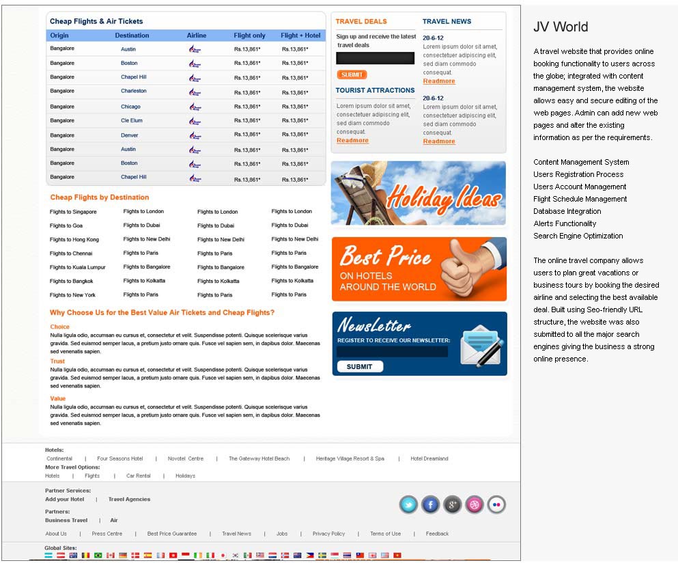Viewport: 678px width, 563px height.
Task: Select the Germany flag global site
Action: tap(123, 555)
